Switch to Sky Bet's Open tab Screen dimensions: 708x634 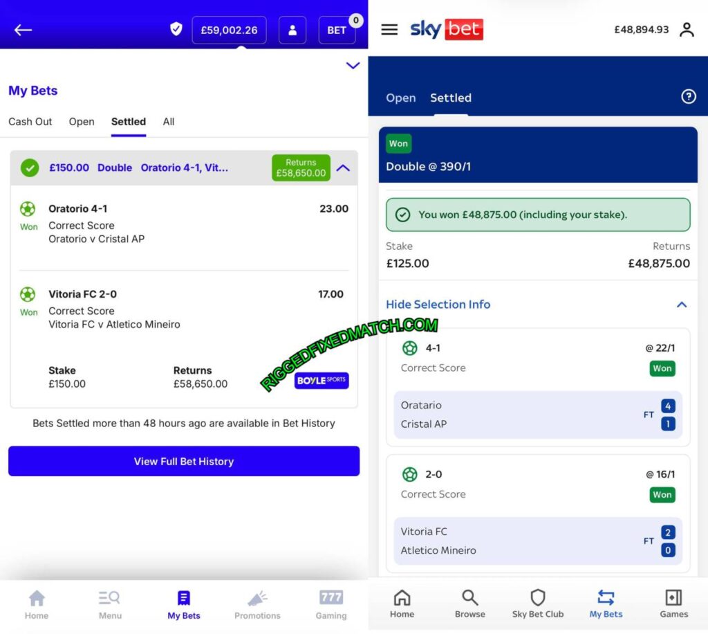400,98
